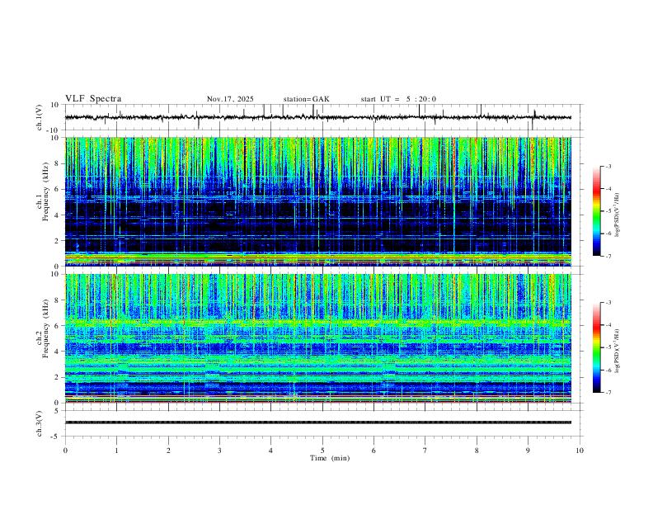
Task: Click the ch.3 voltage trace band
Action: click(x=318, y=422)
